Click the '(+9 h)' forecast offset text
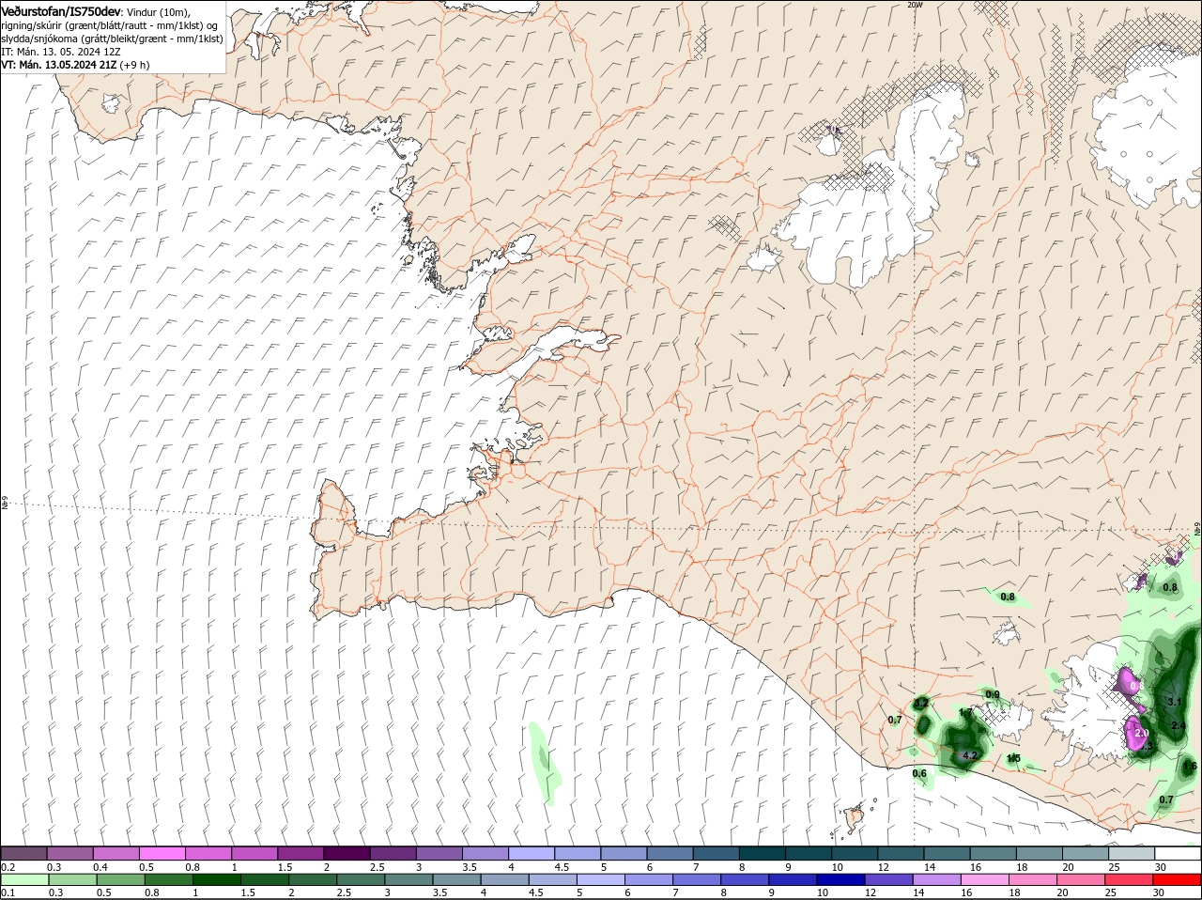The height and width of the screenshot is (900, 1202). click(135, 65)
